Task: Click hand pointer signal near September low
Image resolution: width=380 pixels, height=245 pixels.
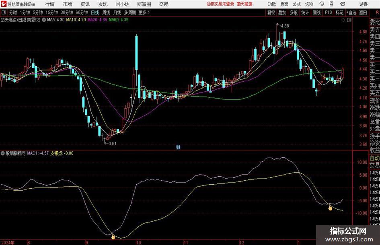Action: (113, 237)
